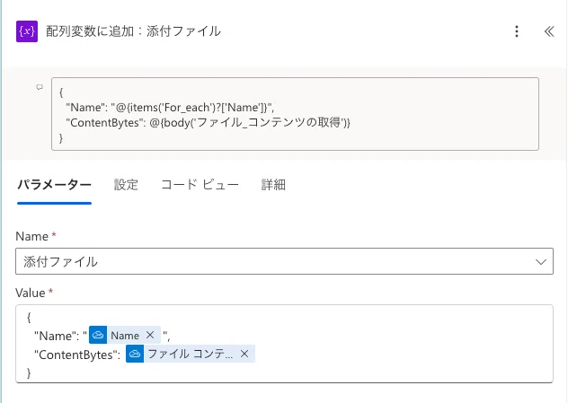Collapse the panel with double chevron icon

pos(549,31)
